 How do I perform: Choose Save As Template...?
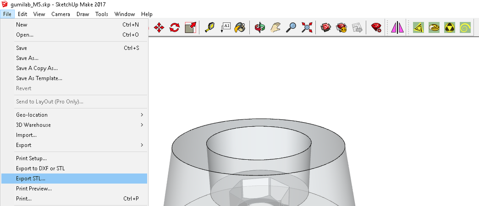[74, 78]
